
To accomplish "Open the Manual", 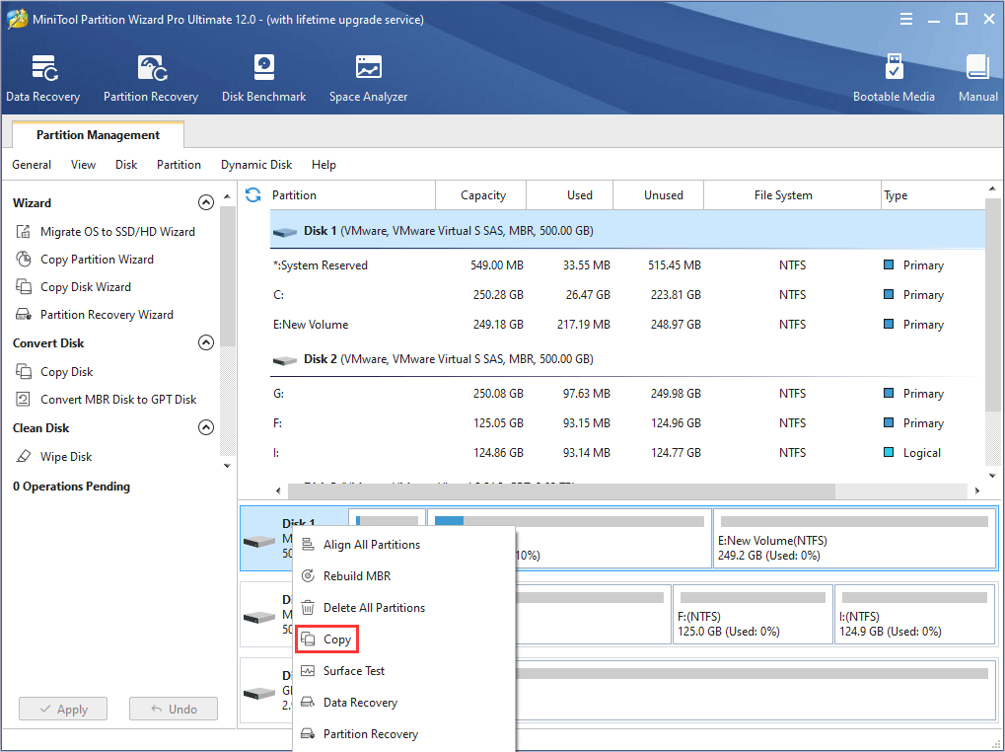I will [x=977, y=78].
